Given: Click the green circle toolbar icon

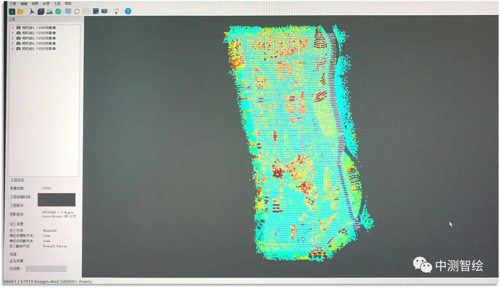Looking at the screenshot, I should (x=58, y=11).
